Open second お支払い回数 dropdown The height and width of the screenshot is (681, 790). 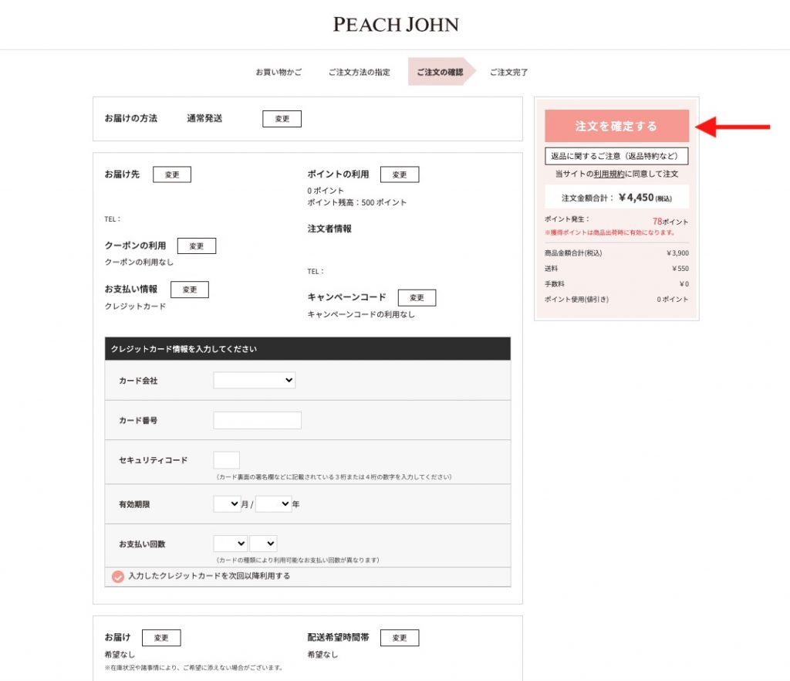point(263,544)
